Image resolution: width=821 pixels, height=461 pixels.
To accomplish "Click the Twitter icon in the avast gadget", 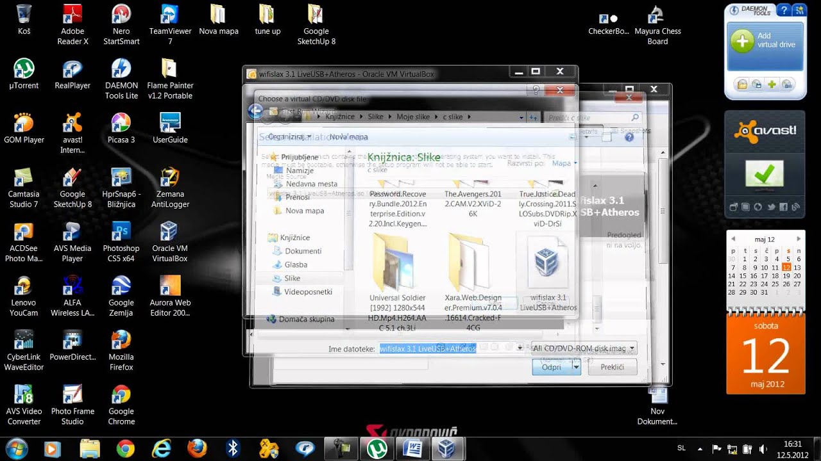I will point(772,207).
